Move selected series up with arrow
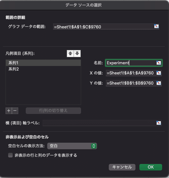Image resolution: width=169 pixels, height=178 pixels. [70, 54]
